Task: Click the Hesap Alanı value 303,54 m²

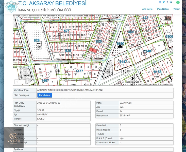Action: [125, 116]
